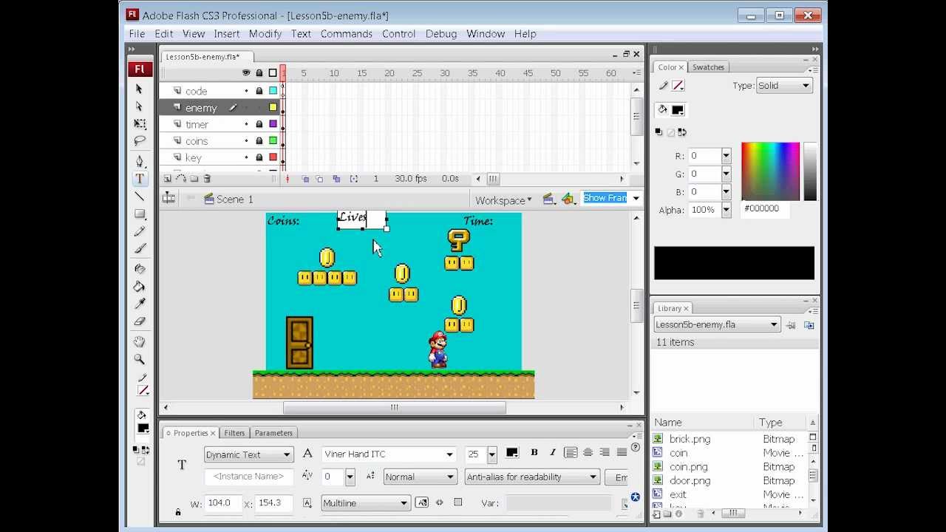Click the Embed button
946x532 pixels.
point(617,477)
